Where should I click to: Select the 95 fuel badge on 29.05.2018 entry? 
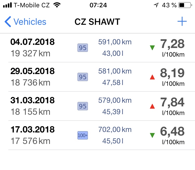click(83, 77)
